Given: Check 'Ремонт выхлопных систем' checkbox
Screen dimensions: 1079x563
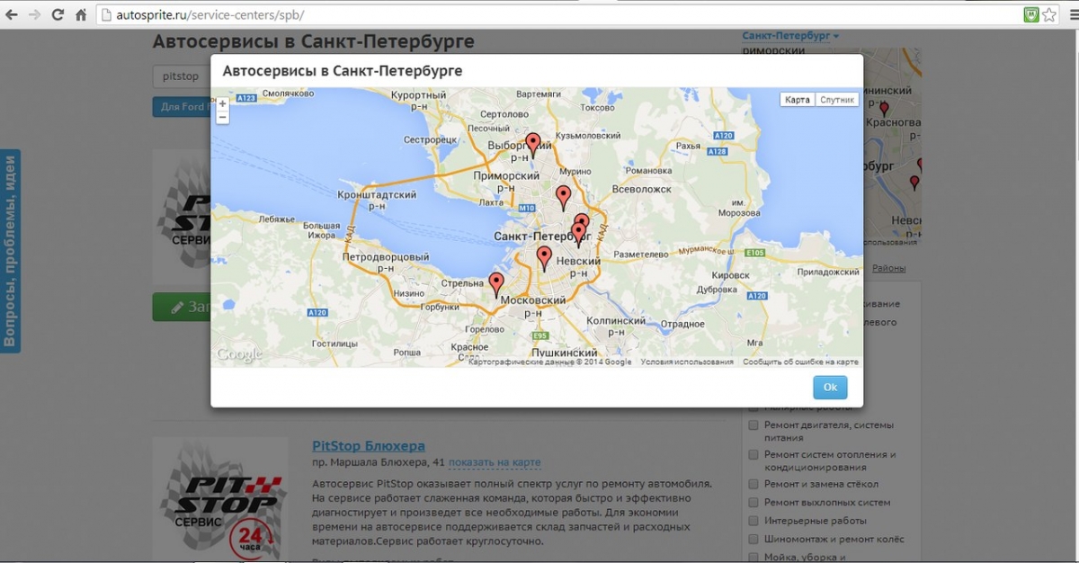Looking at the screenshot, I should pos(754,503).
